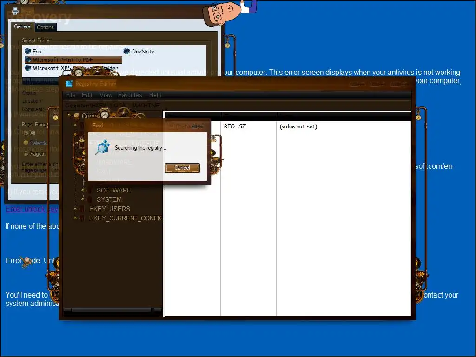The height and width of the screenshot is (357, 476).
Task: Choose Microsoft Print to PDF printer
Action: pyautogui.click(x=73, y=59)
